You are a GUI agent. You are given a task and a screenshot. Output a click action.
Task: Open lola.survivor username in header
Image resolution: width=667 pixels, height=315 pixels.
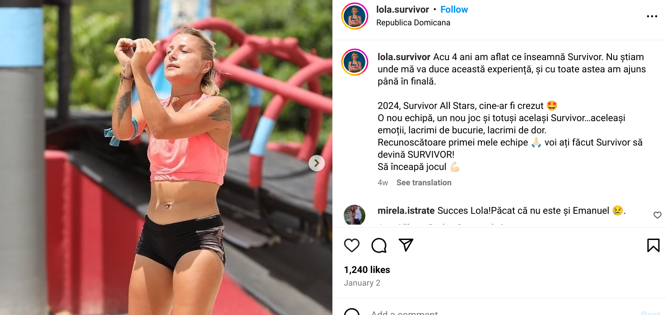tap(402, 9)
